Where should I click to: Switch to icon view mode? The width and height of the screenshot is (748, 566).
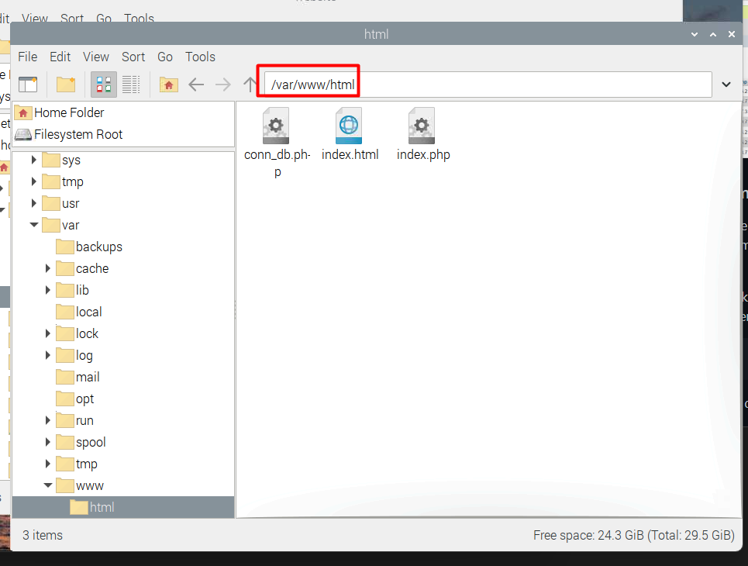[x=104, y=85]
